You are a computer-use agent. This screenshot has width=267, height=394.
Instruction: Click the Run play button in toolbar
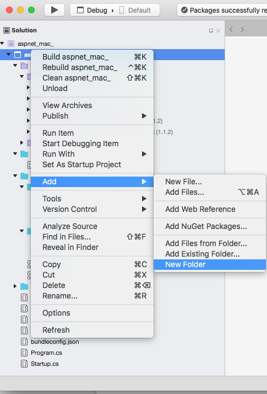pyautogui.click(x=55, y=10)
